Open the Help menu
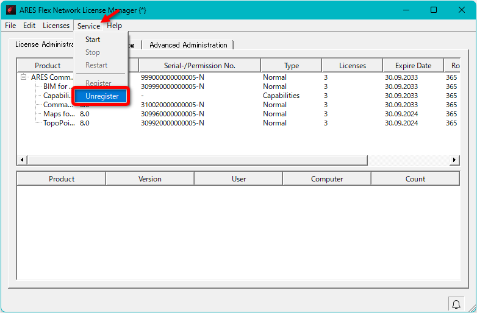Viewport: 477px width, 313px height. pos(115,26)
